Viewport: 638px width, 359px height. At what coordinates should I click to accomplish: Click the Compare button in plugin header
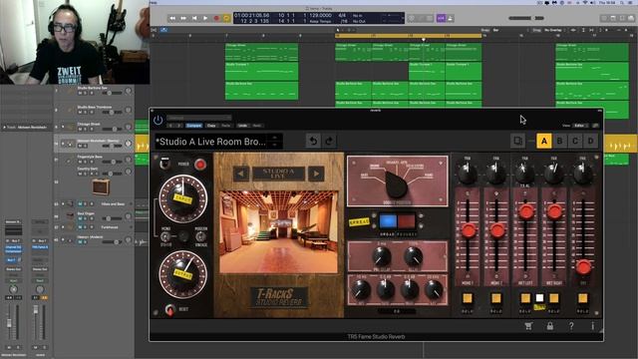pyautogui.click(x=193, y=126)
